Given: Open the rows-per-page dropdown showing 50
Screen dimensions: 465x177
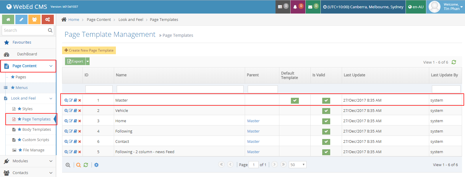Looking at the screenshot, I should click(297, 165).
